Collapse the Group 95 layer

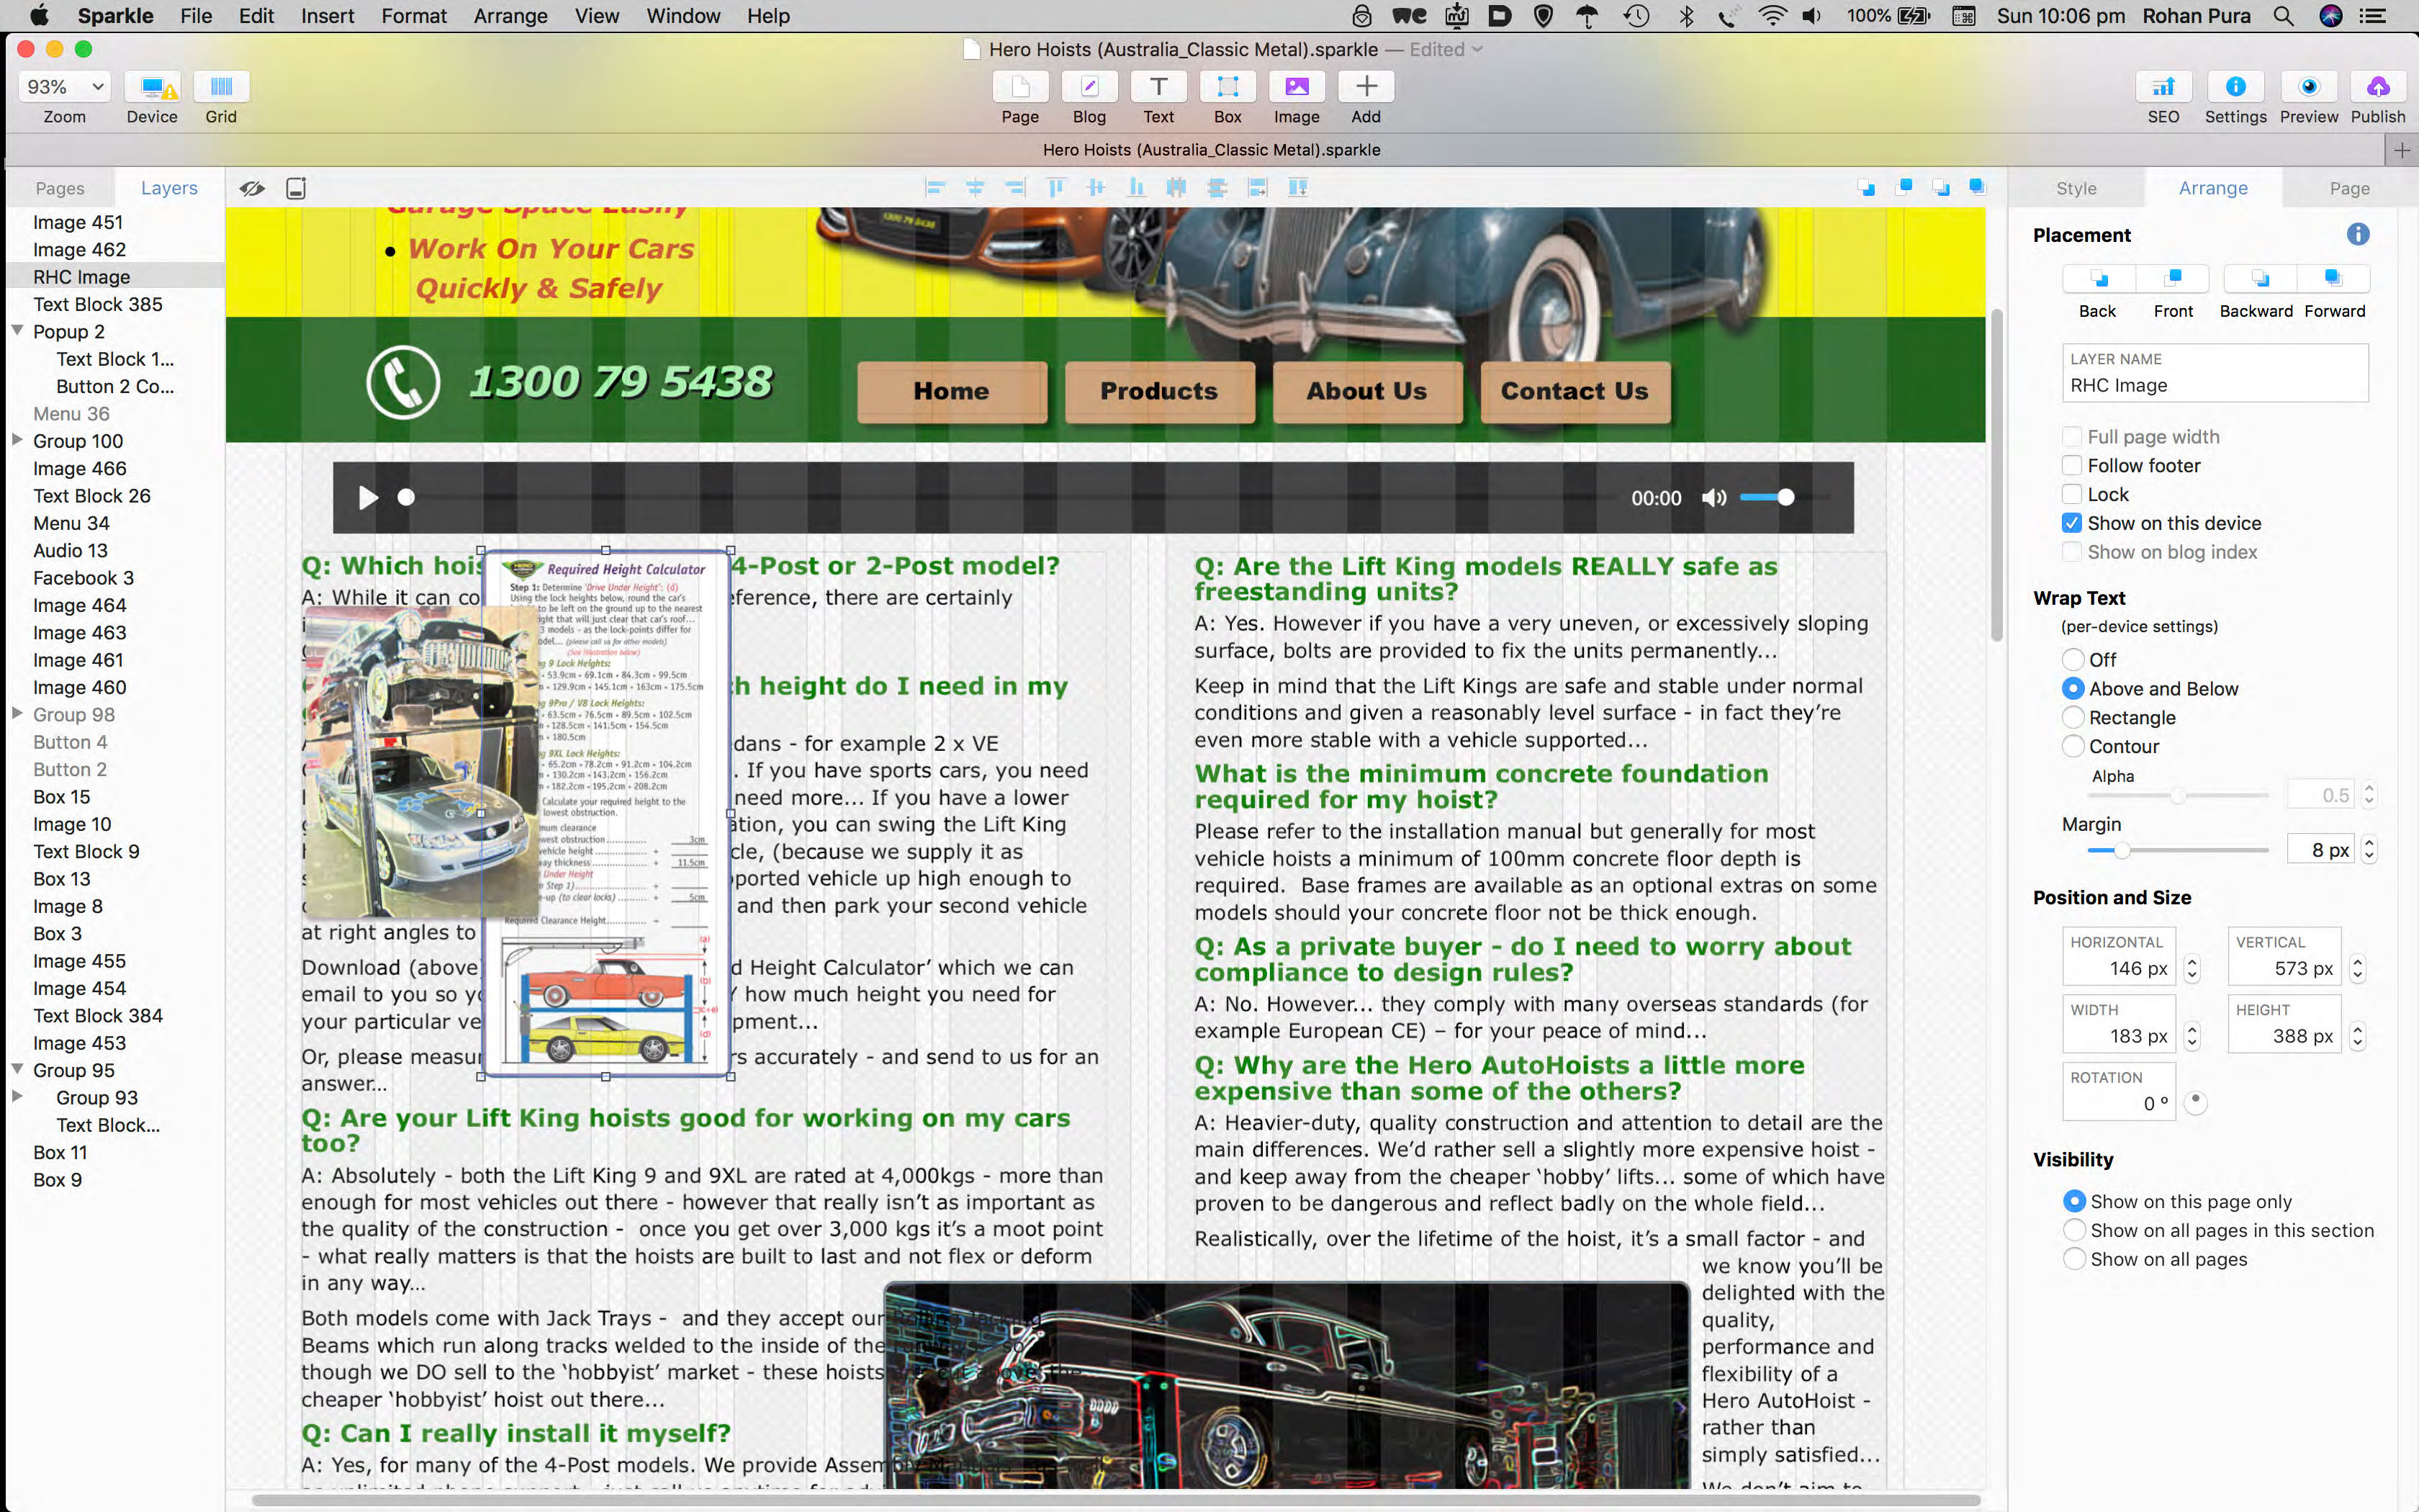[x=17, y=1069]
